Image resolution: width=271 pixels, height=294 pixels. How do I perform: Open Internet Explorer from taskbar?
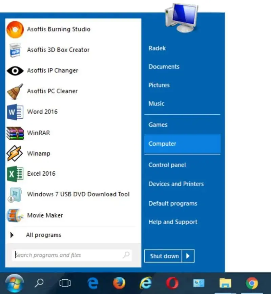(x=146, y=283)
